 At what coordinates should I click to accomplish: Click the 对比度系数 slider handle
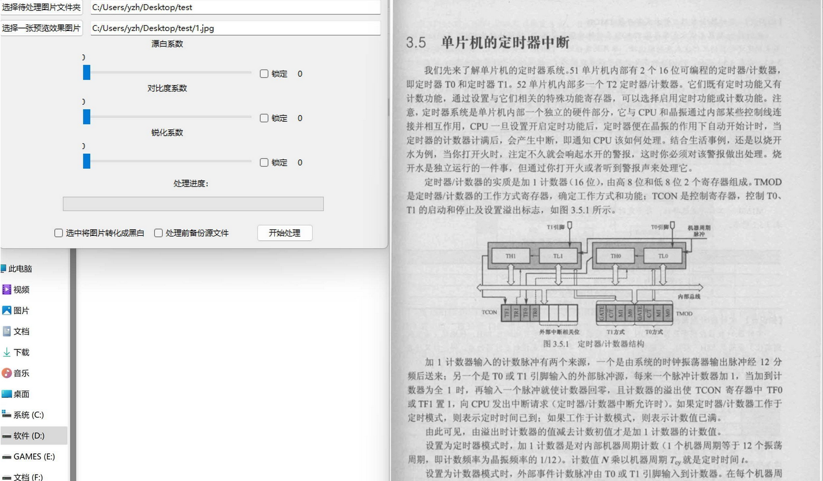click(87, 116)
